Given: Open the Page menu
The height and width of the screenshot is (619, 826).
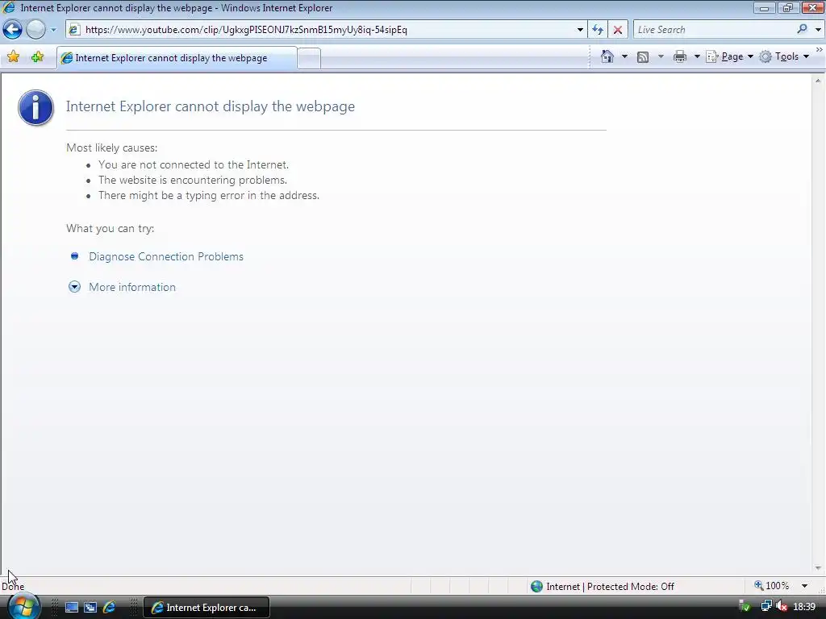Looking at the screenshot, I should (729, 56).
